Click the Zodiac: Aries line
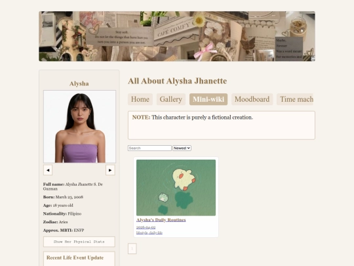This screenshot has height=266, width=354. point(55,222)
